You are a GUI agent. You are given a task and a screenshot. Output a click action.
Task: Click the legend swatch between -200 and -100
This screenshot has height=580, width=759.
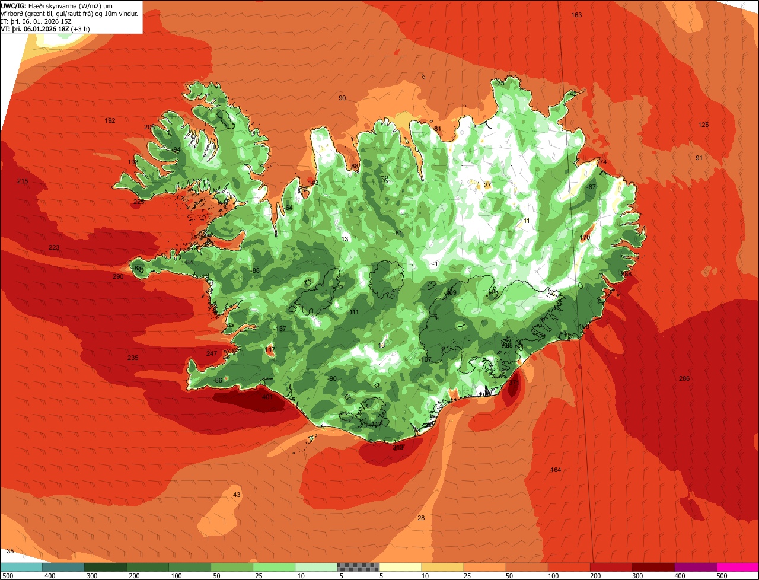tap(148, 567)
